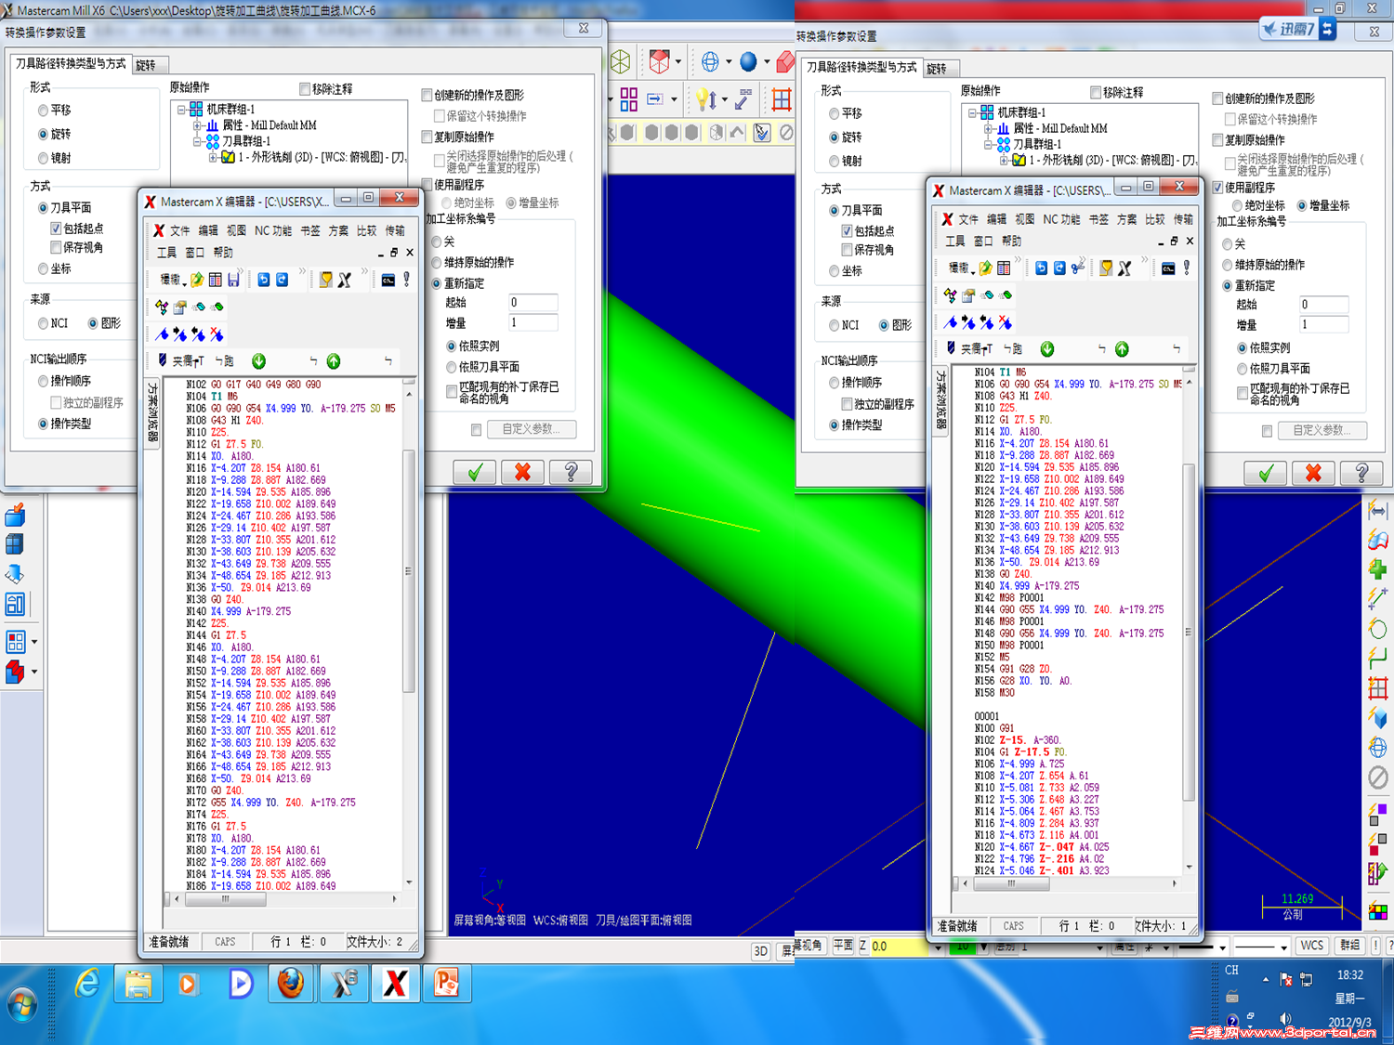Click the green wireframe cube icon
The width and height of the screenshot is (1394, 1045).
pos(621,62)
